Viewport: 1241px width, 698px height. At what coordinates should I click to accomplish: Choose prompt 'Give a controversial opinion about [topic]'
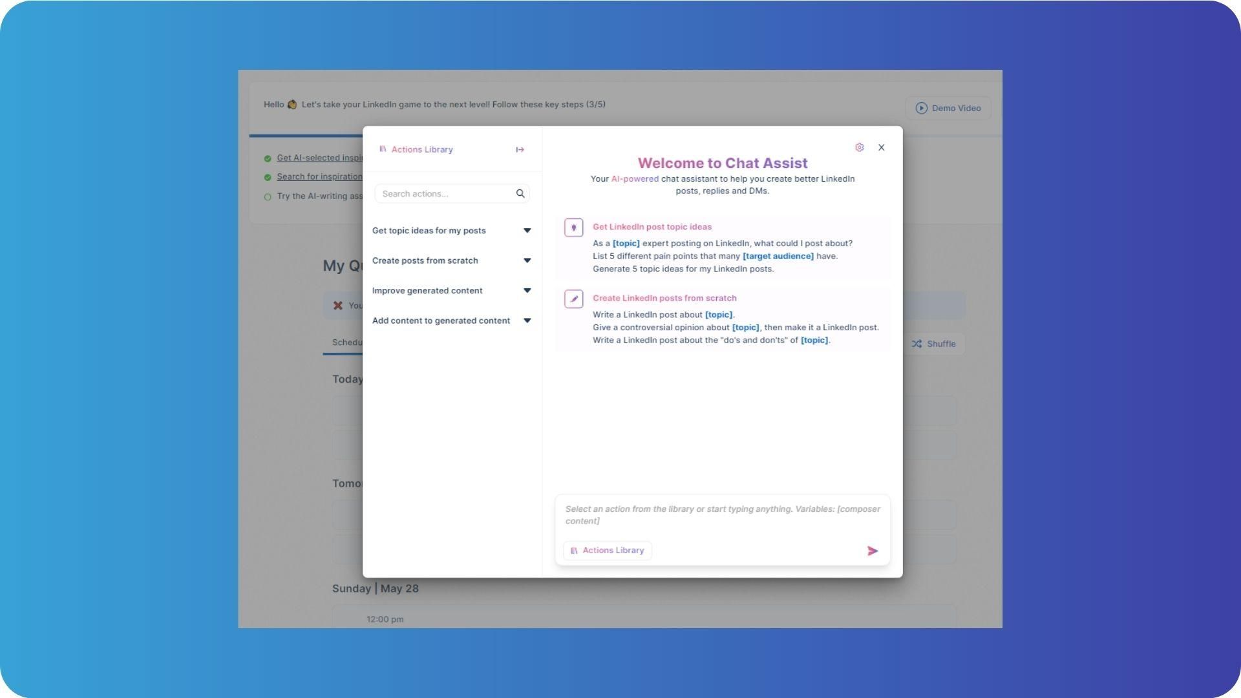click(736, 328)
